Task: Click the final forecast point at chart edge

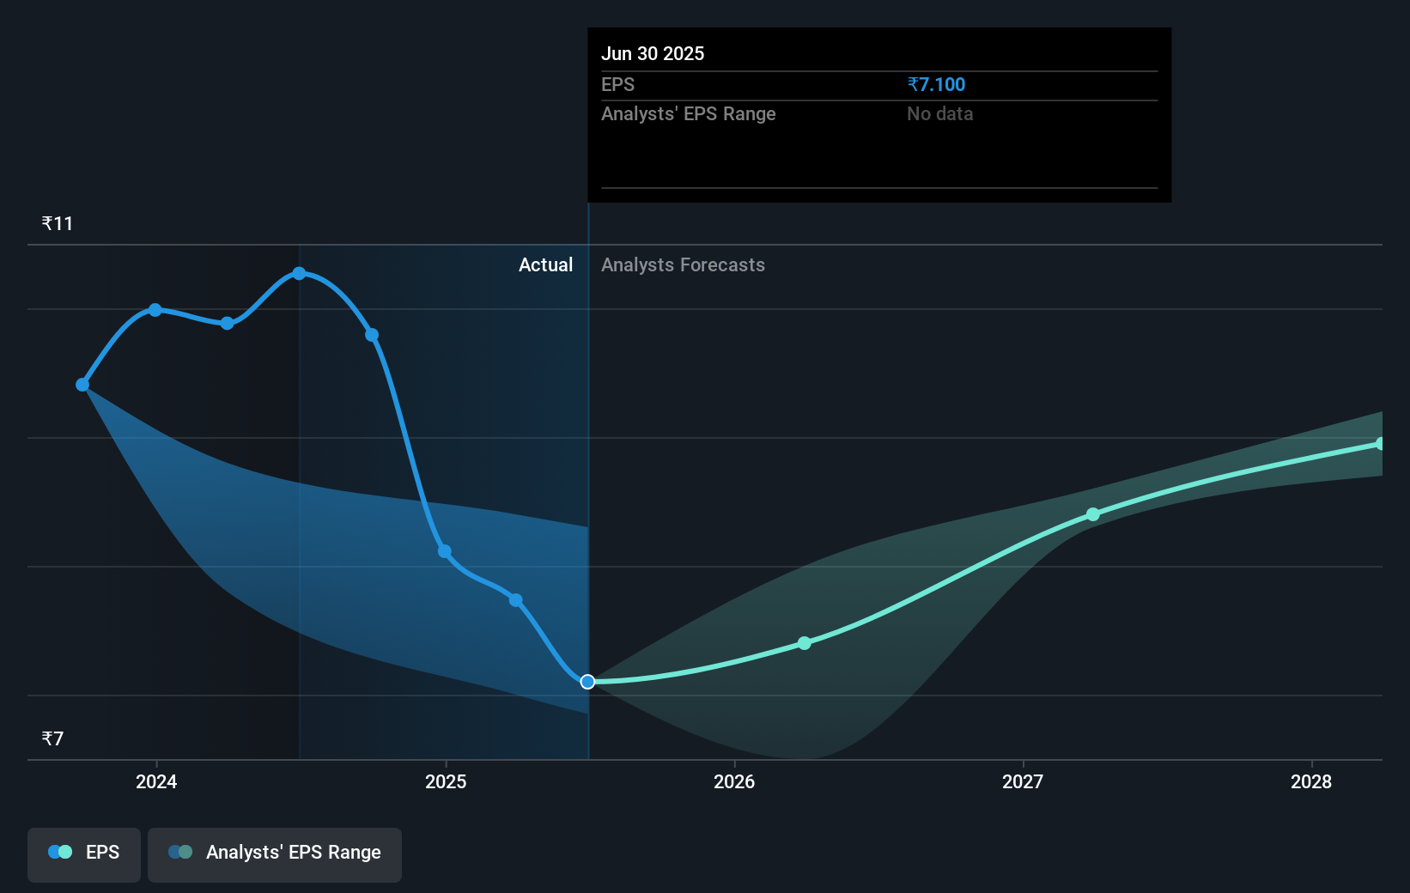Action: tap(1381, 444)
